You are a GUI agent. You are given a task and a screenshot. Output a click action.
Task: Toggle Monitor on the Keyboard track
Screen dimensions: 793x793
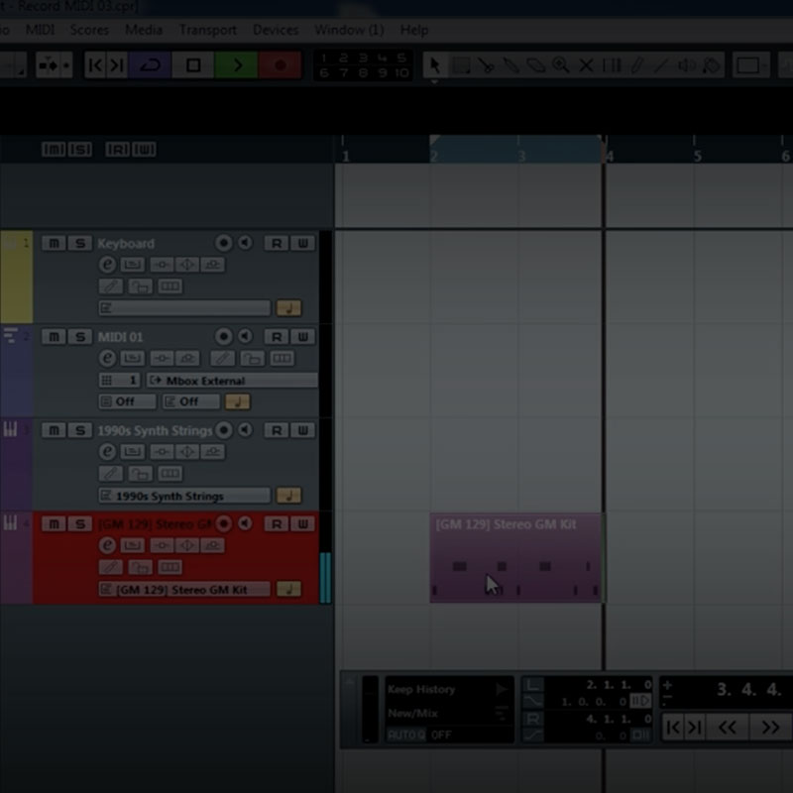pos(245,243)
